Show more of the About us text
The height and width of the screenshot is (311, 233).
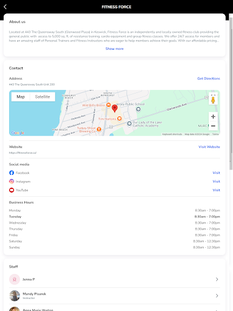coord(115,49)
